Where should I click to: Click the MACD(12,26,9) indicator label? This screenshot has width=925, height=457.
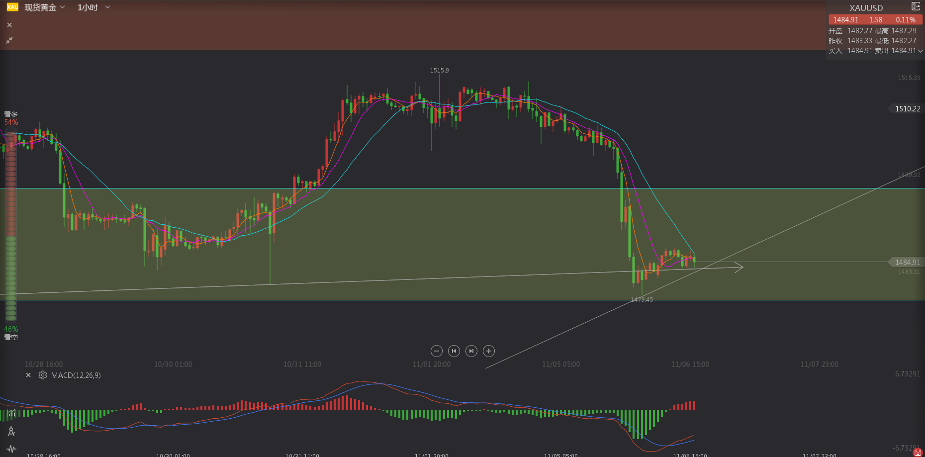(76, 375)
